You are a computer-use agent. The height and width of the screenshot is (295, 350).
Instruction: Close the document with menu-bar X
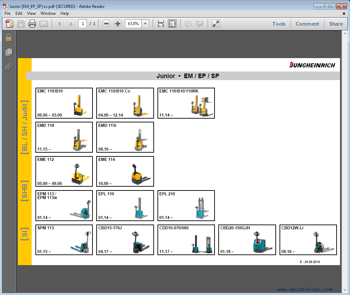point(344,14)
